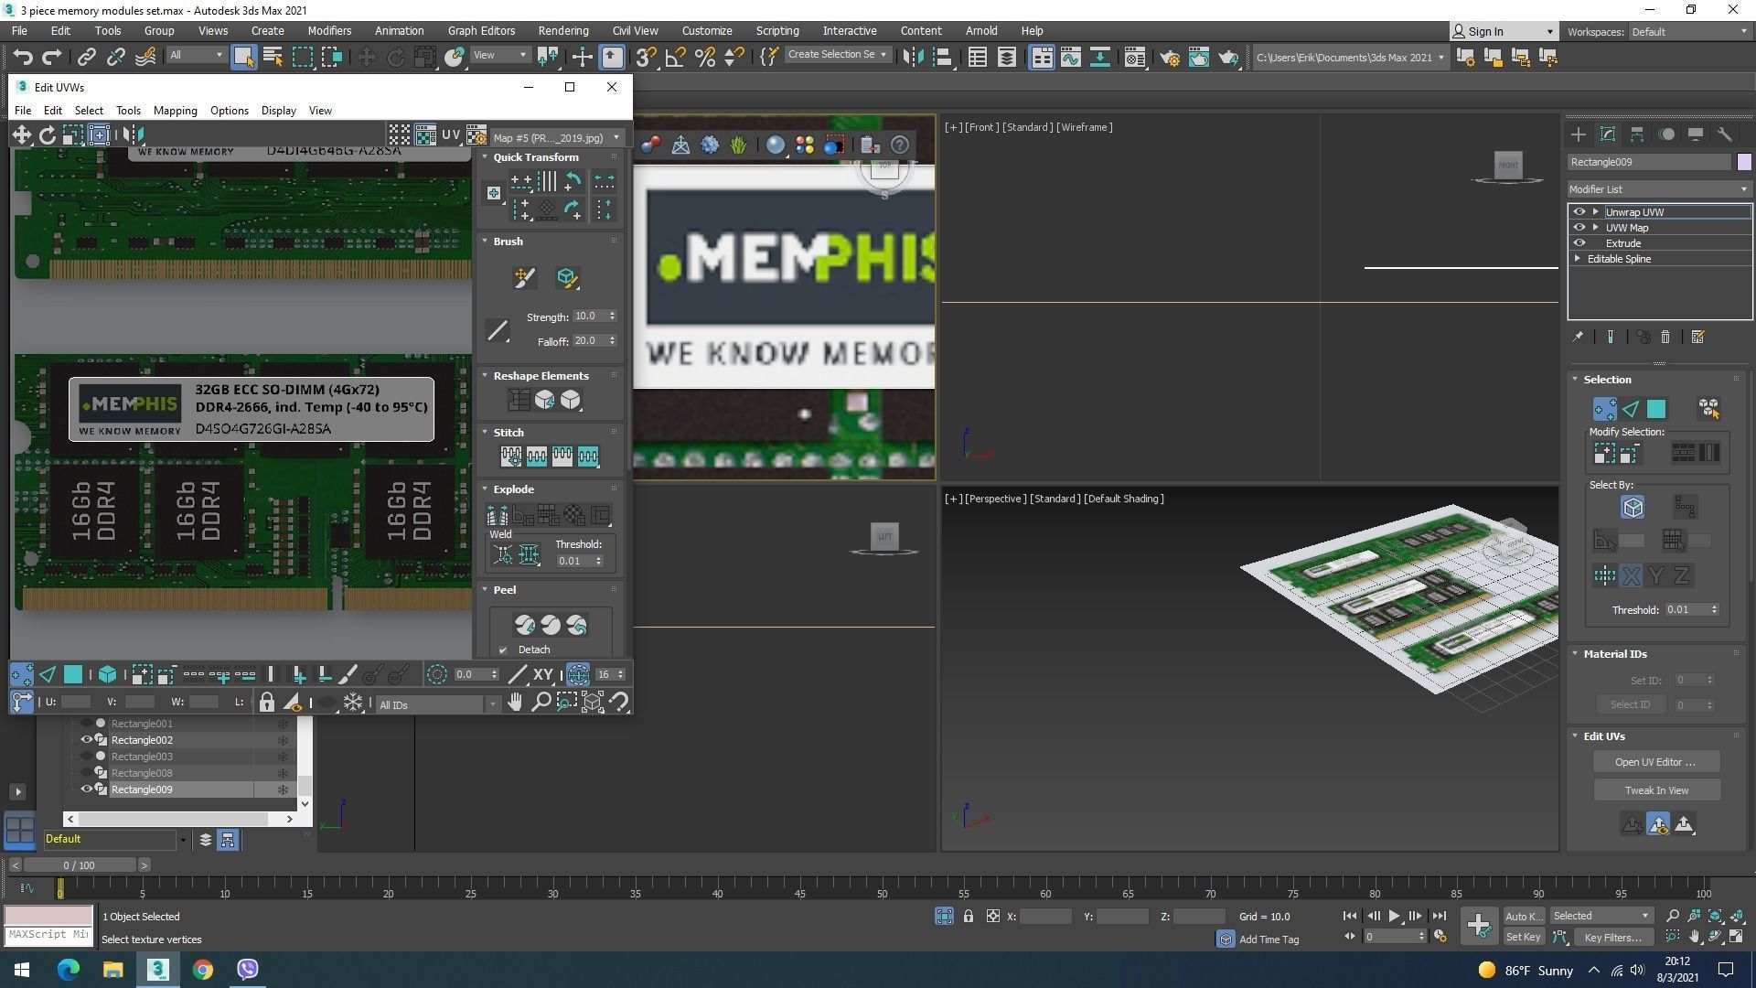Click the Sign In button
The width and height of the screenshot is (1756, 988).
pos(1504,31)
